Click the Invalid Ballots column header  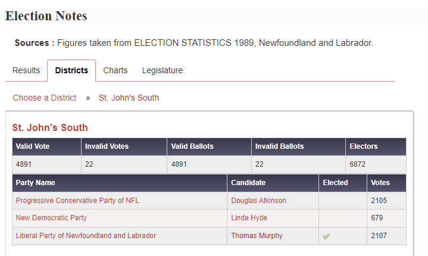click(x=298, y=146)
